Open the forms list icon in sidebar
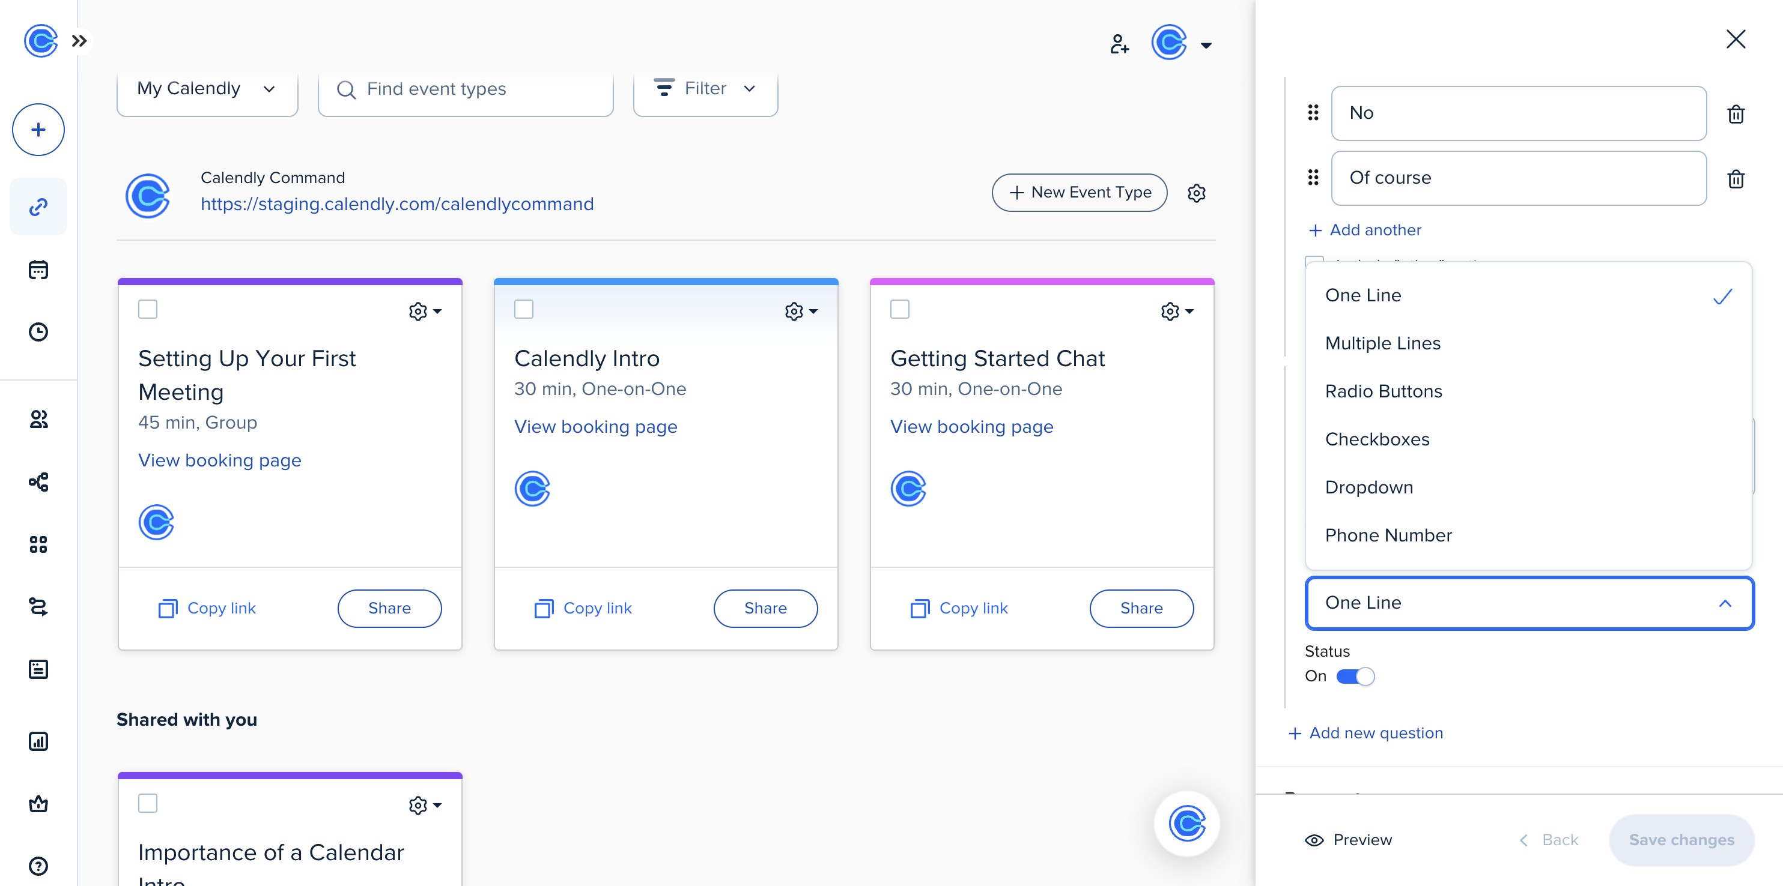This screenshot has width=1783, height=886. pos(39,669)
